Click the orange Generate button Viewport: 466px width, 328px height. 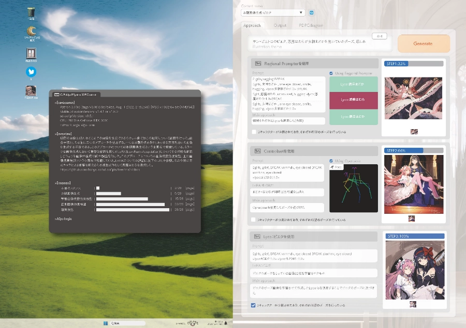pyautogui.click(x=423, y=43)
